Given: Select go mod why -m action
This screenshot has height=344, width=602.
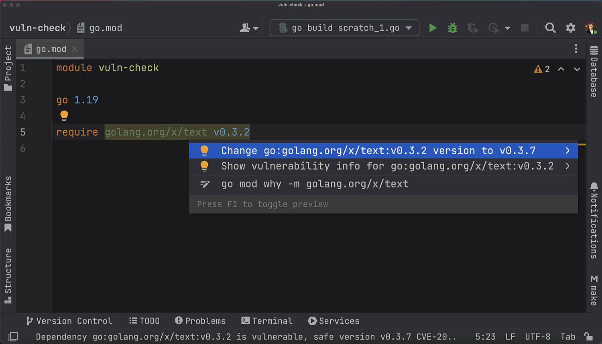Looking at the screenshot, I should point(315,184).
